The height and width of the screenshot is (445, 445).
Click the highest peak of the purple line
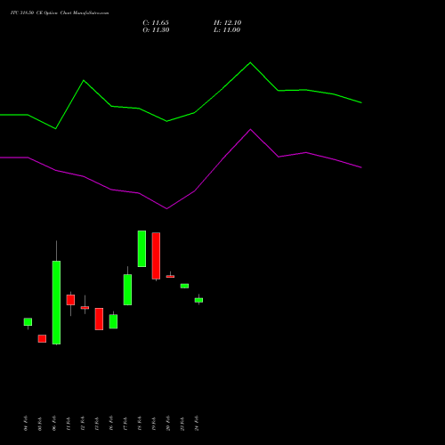pos(250,129)
